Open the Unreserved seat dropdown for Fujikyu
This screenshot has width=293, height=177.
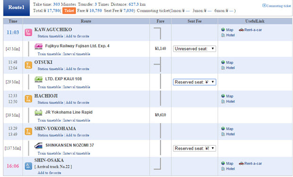click(194, 49)
